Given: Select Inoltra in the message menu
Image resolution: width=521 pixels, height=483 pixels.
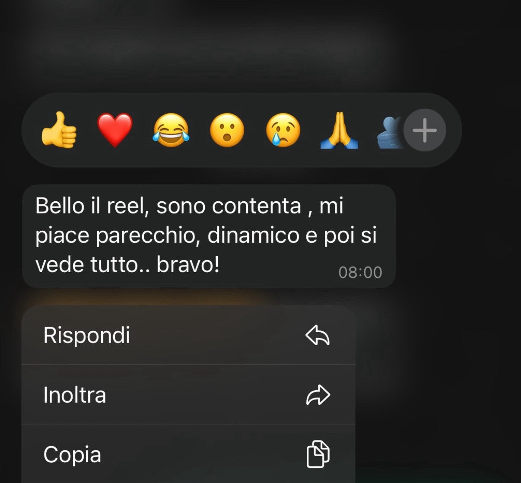Looking at the screenshot, I should (188, 394).
